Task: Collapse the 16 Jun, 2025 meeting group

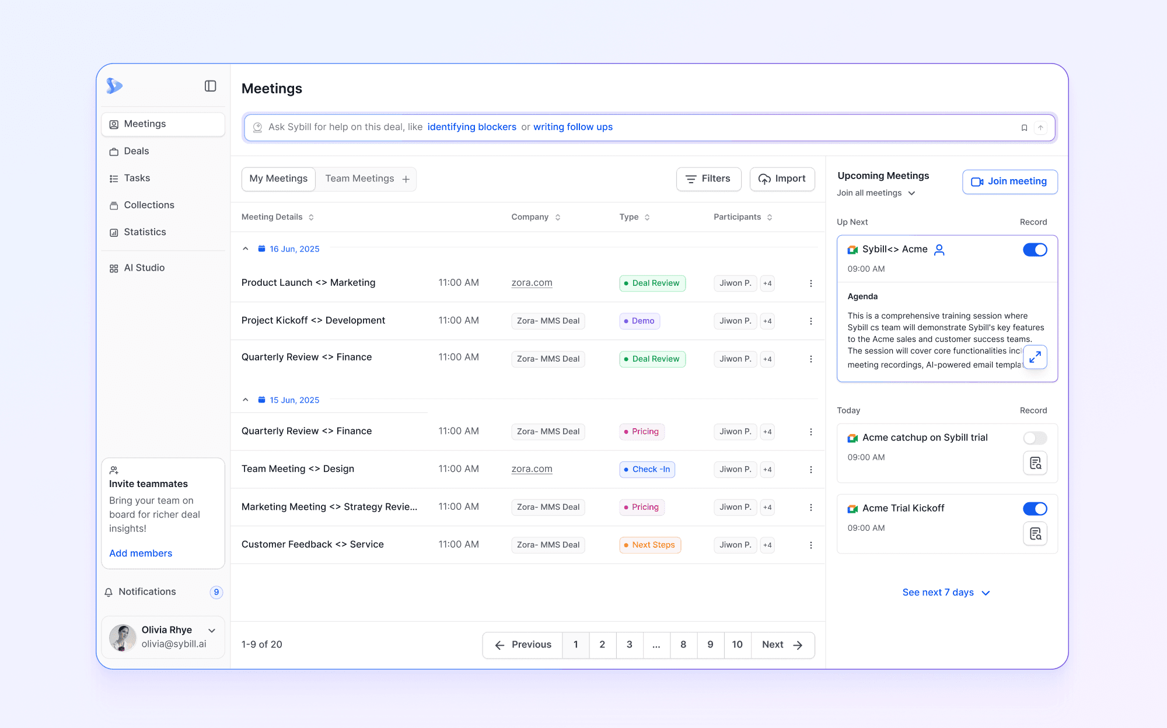Action: 246,249
